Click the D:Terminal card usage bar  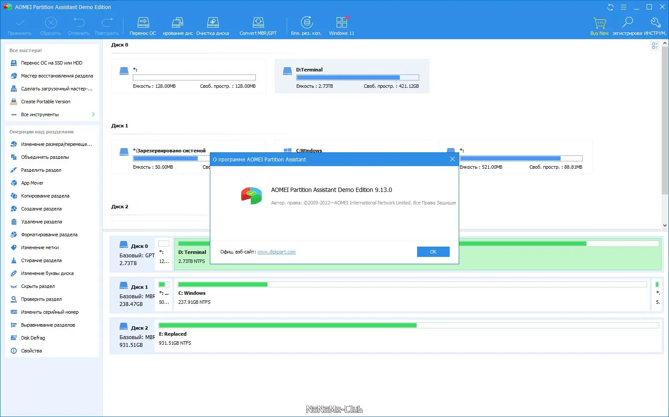pos(358,77)
